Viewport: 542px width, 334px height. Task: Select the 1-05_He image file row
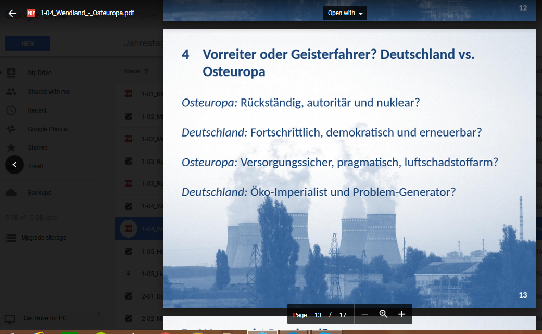pos(139,251)
